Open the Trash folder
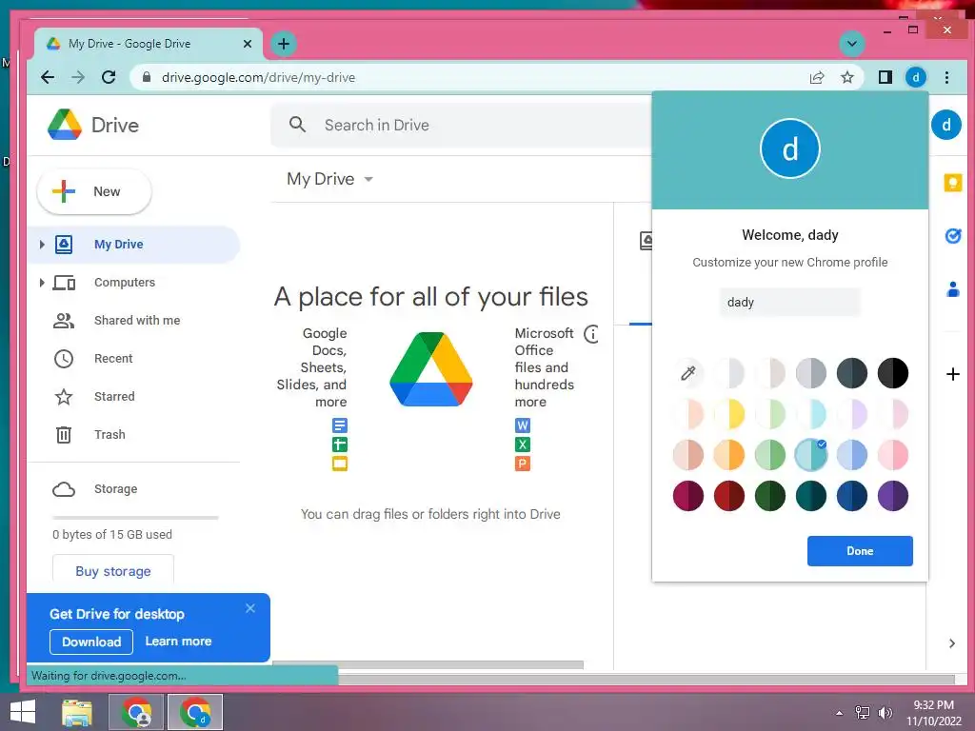The image size is (975, 731). (109, 434)
